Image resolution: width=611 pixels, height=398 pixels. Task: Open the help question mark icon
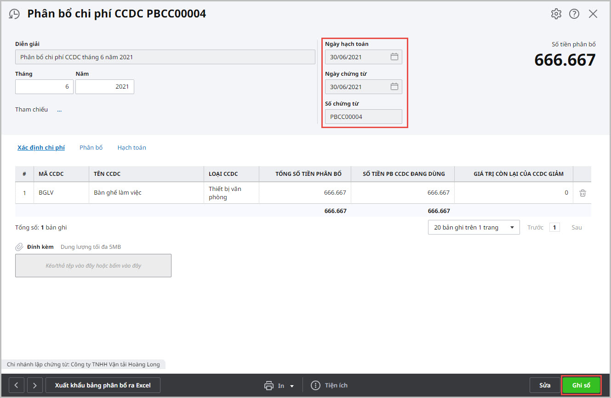pyautogui.click(x=574, y=14)
